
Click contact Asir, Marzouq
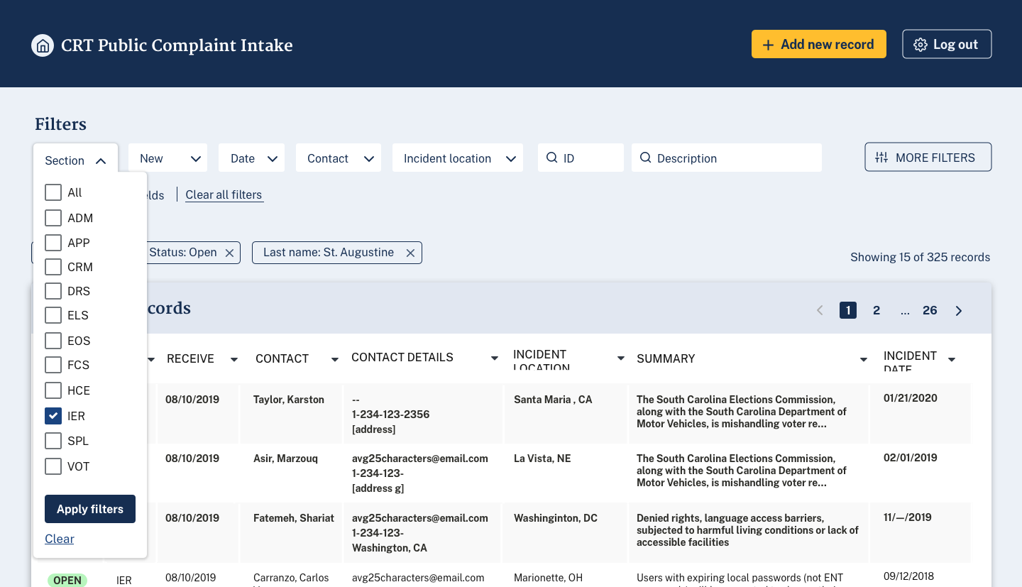[x=285, y=459]
